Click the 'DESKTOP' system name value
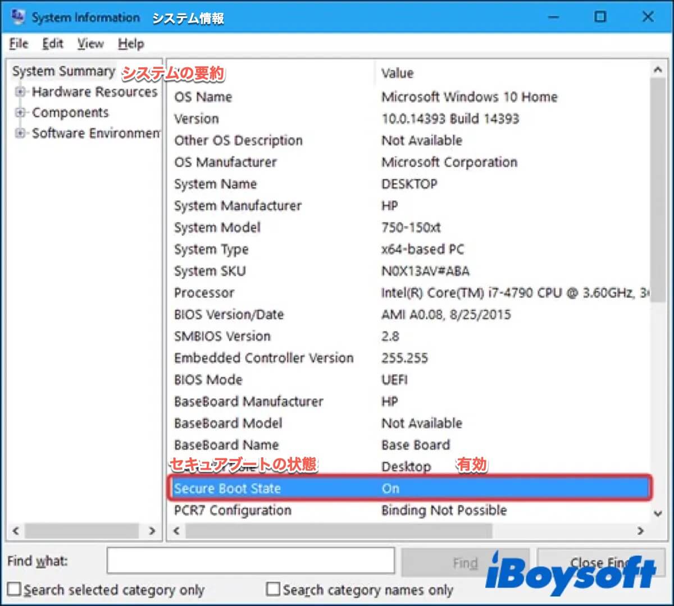The height and width of the screenshot is (606, 674). point(409,183)
